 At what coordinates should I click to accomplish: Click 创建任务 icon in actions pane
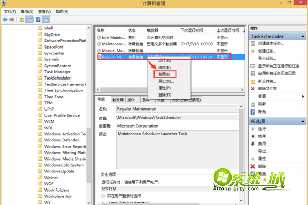253,51
